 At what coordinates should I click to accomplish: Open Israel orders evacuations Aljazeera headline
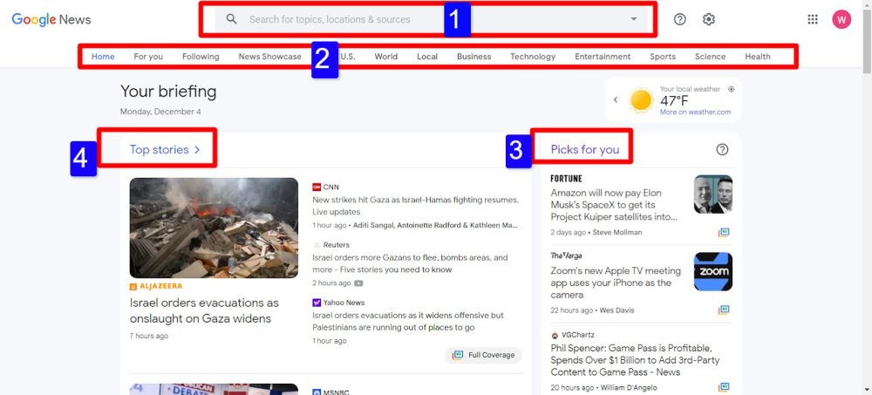tap(204, 310)
